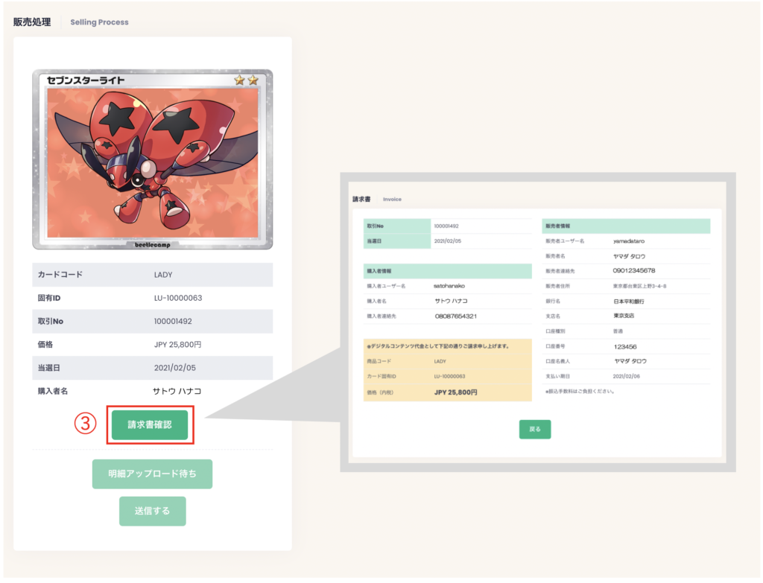Screen dimensions: 763x583
Task: Click the 明細アップロード待ち button
Action: point(152,474)
